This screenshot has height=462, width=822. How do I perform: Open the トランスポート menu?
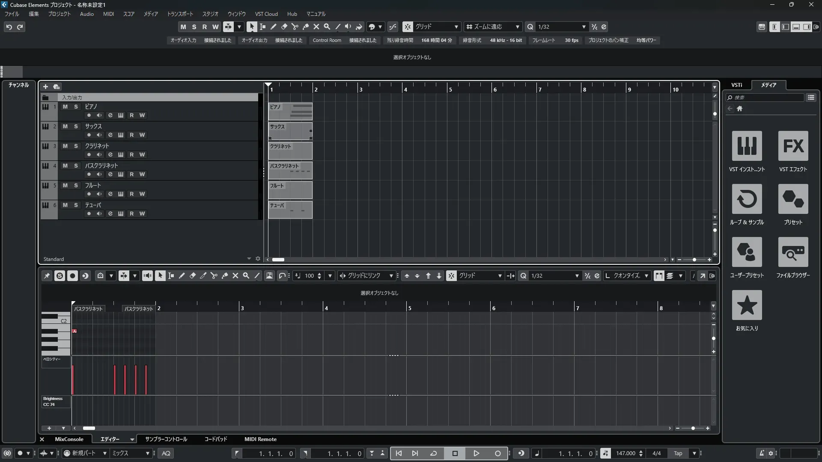pos(180,14)
